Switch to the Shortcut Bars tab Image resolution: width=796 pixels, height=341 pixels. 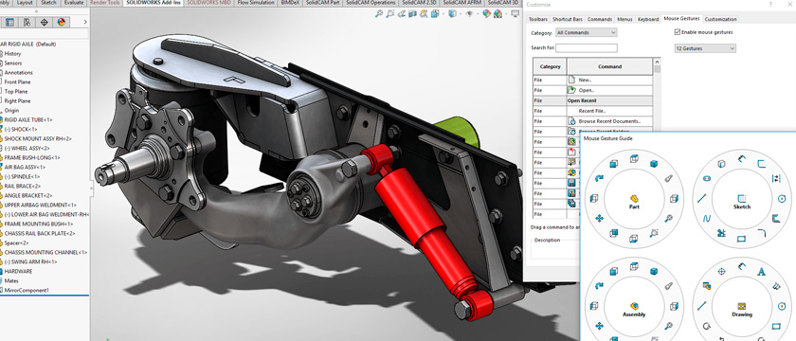(x=568, y=19)
